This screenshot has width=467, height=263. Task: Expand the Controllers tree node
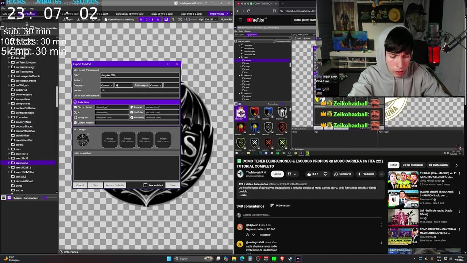pyautogui.click(x=9, y=117)
